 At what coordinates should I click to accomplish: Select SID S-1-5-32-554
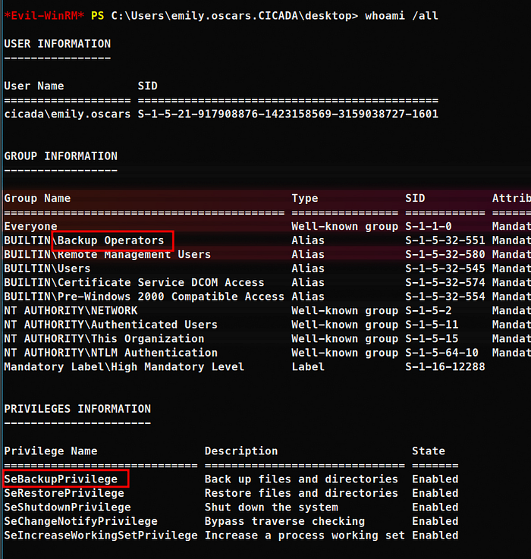(445, 297)
